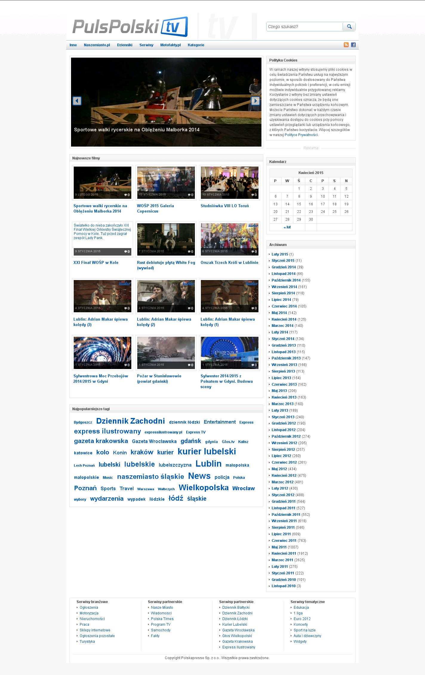425x675 pixels.
Task: Open the Dzienniki menu
Action: pos(124,45)
